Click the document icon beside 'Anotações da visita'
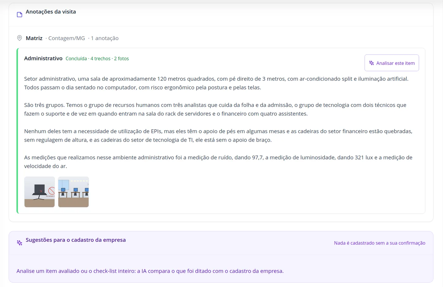The height and width of the screenshot is (287, 443). 20,15
